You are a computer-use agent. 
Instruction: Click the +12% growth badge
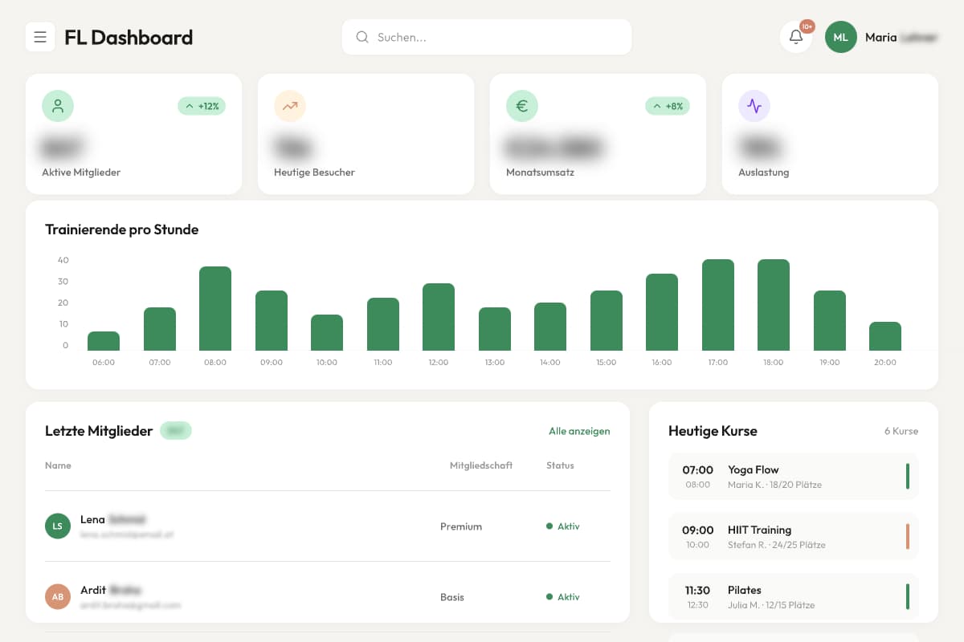[x=202, y=105]
